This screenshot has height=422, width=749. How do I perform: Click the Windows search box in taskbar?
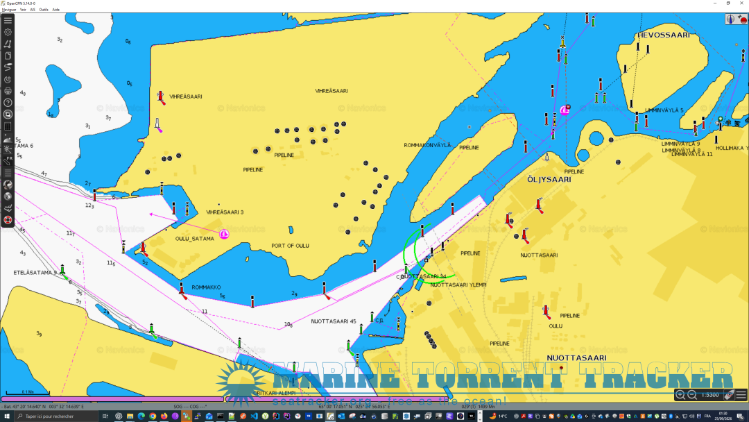click(56, 416)
